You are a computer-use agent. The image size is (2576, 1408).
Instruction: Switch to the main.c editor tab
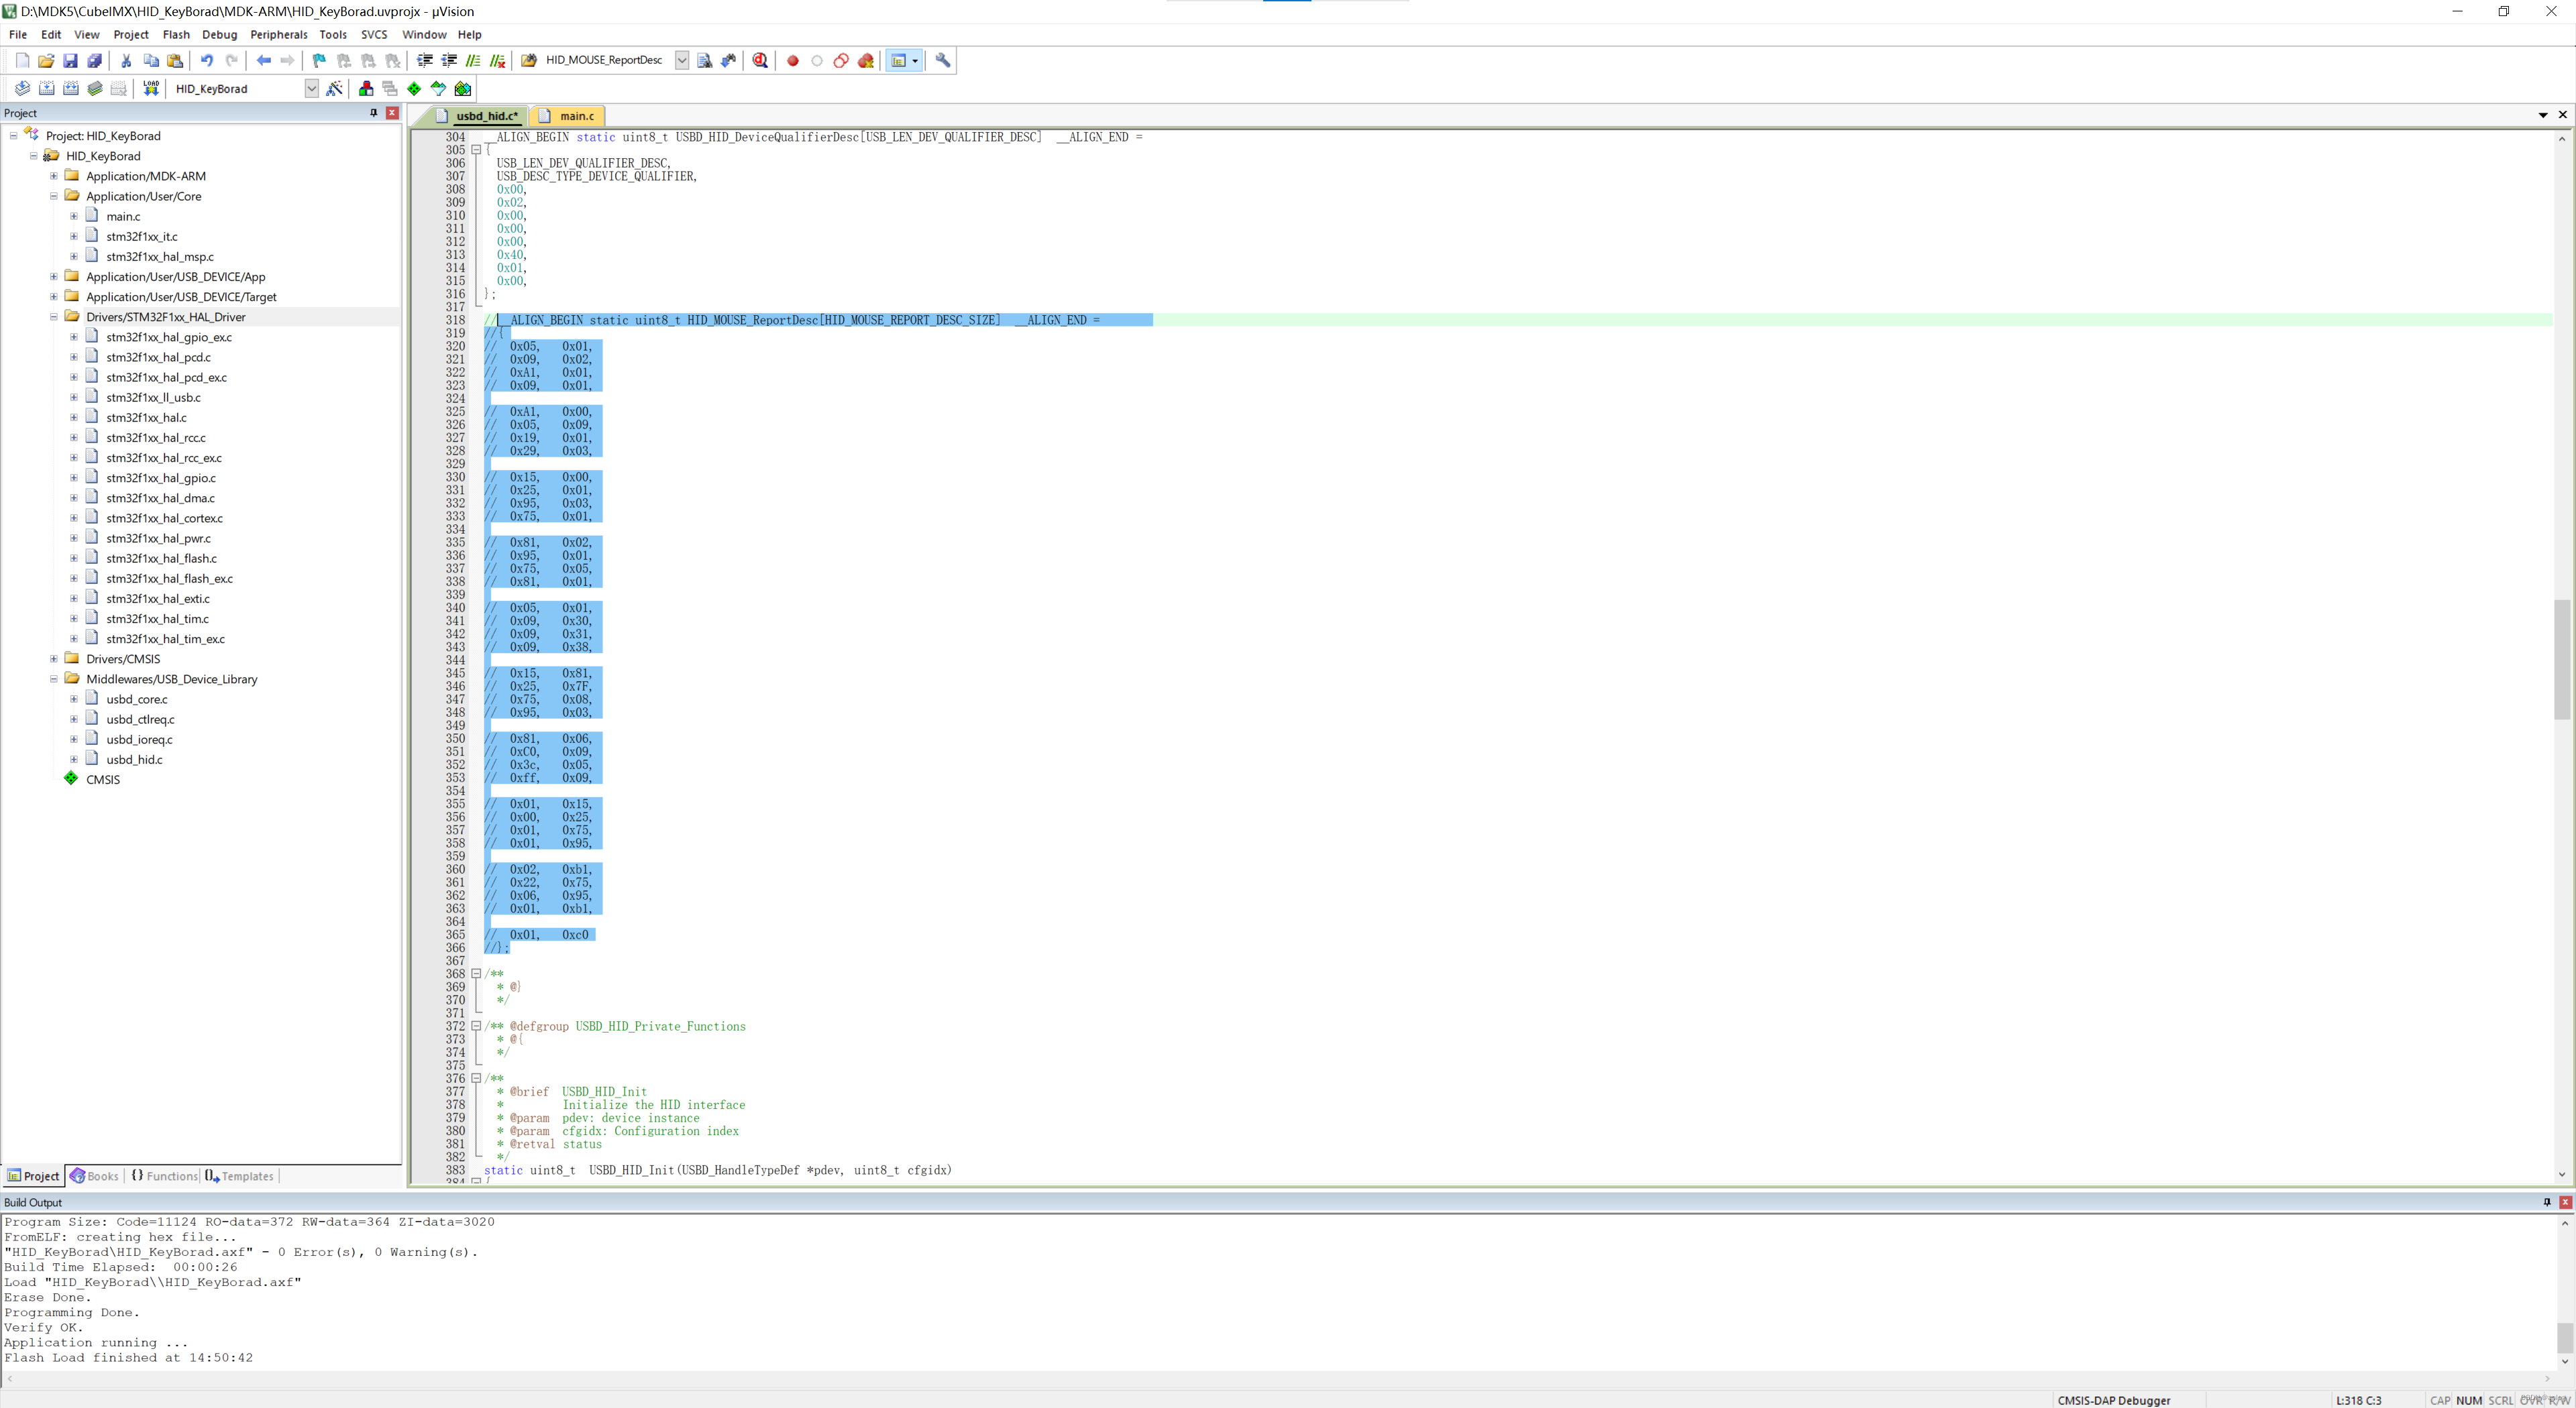point(567,116)
